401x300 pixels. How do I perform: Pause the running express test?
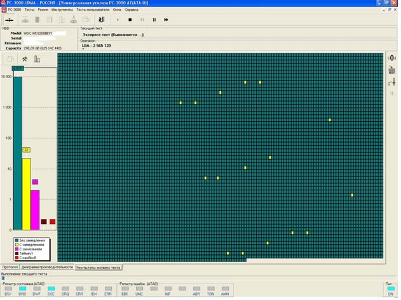154,20
